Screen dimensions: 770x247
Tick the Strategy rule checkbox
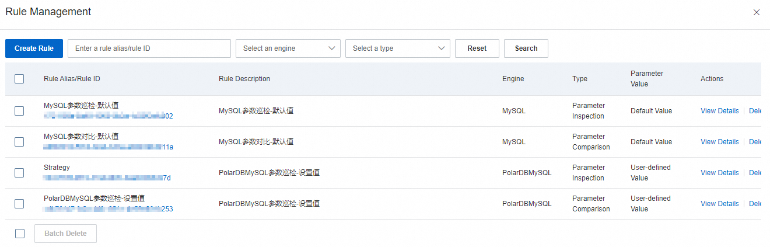point(19,173)
